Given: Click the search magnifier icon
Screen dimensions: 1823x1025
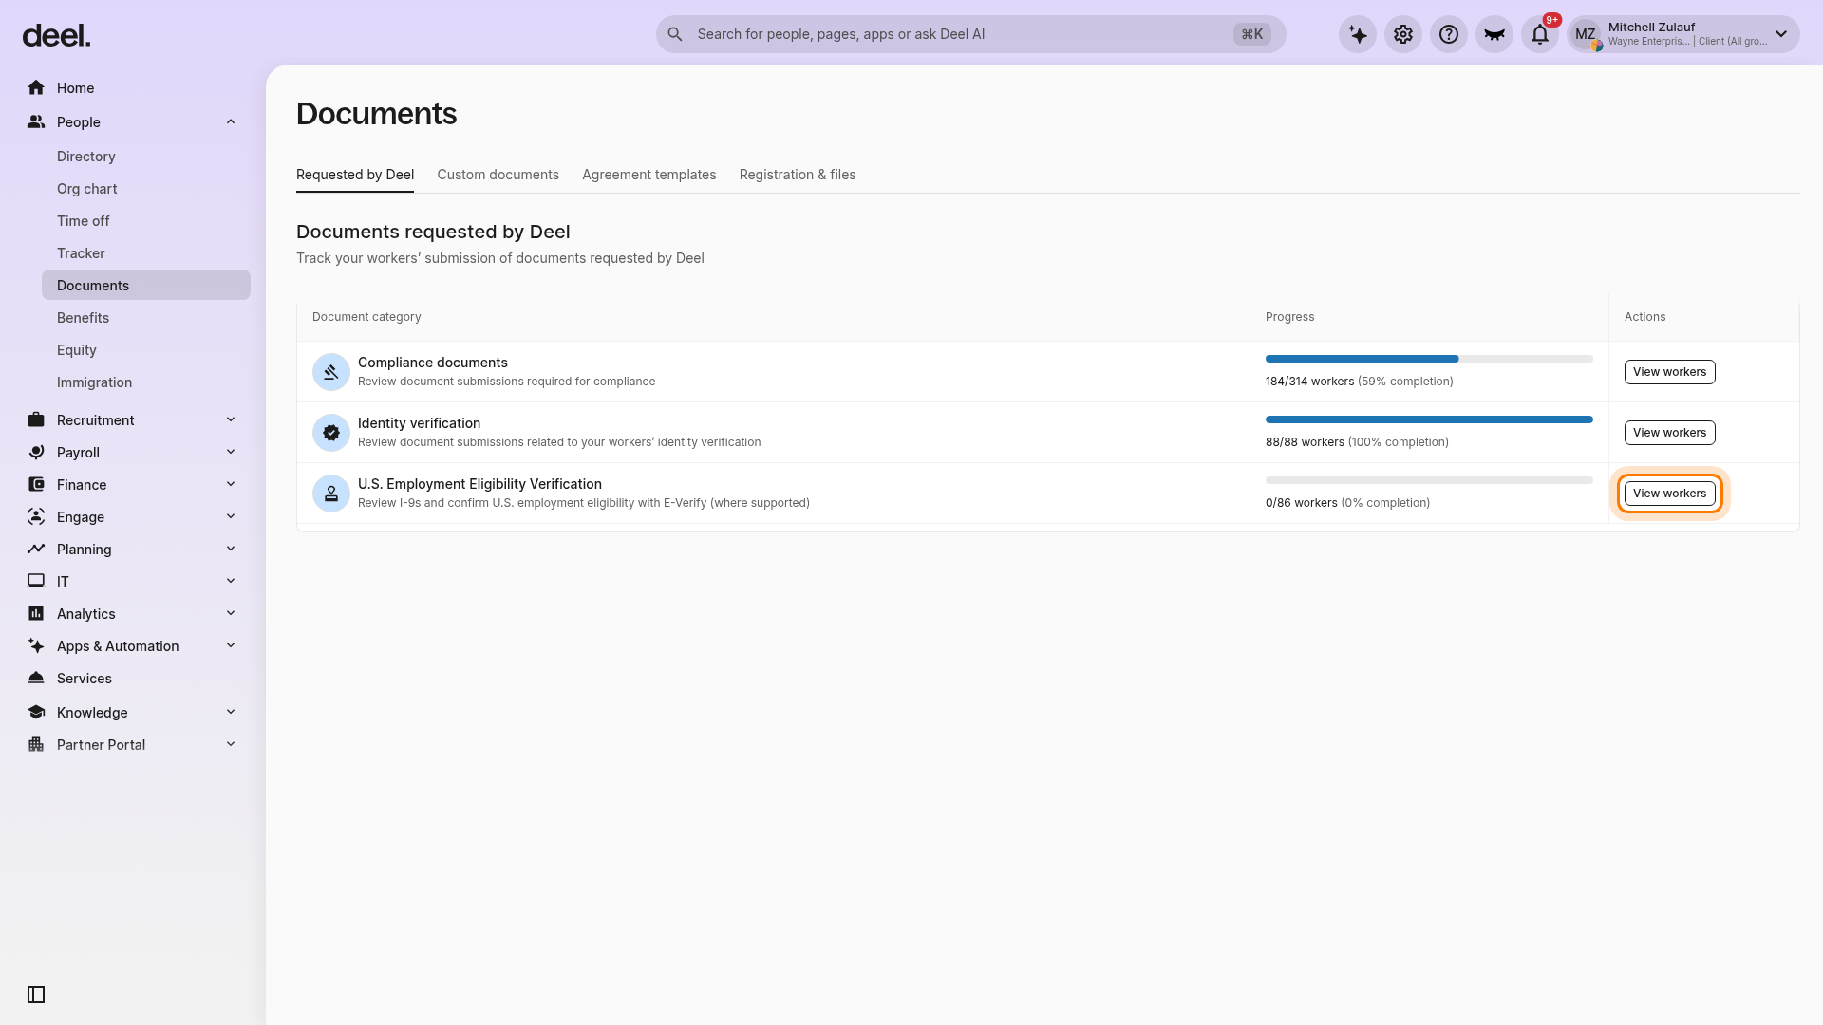Looking at the screenshot, I should (x=675, y=34).
